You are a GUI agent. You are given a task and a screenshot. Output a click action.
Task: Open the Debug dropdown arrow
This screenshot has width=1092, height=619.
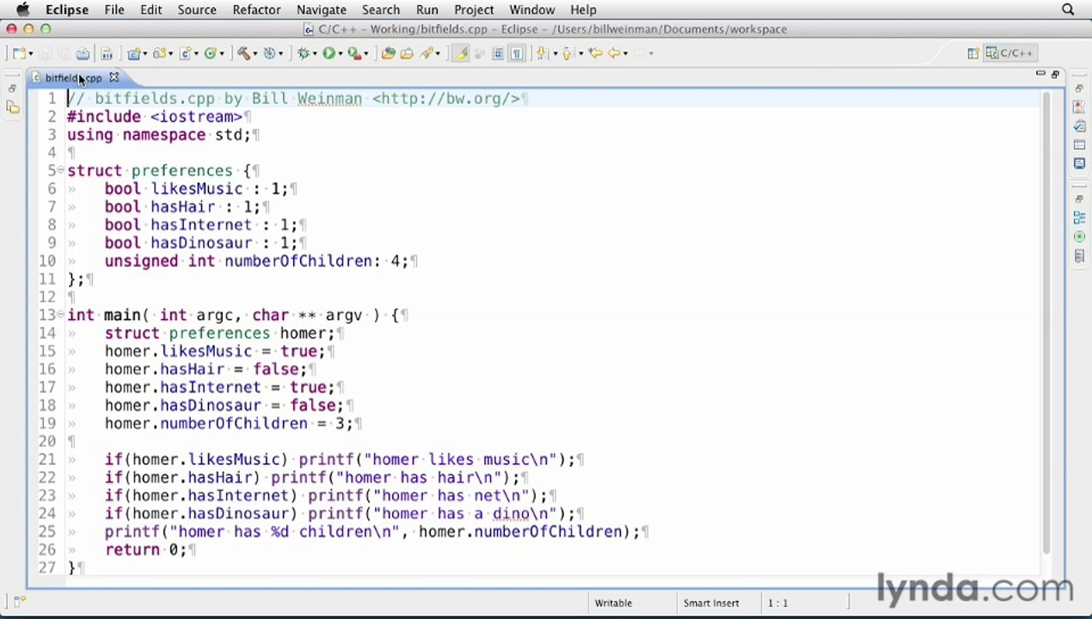click(x=315, y=53)
